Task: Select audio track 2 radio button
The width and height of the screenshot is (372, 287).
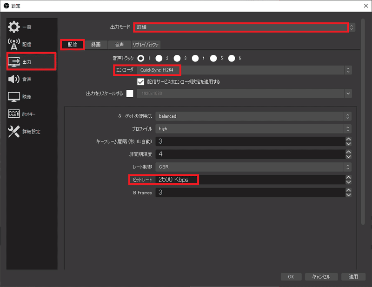Action: 159,58
